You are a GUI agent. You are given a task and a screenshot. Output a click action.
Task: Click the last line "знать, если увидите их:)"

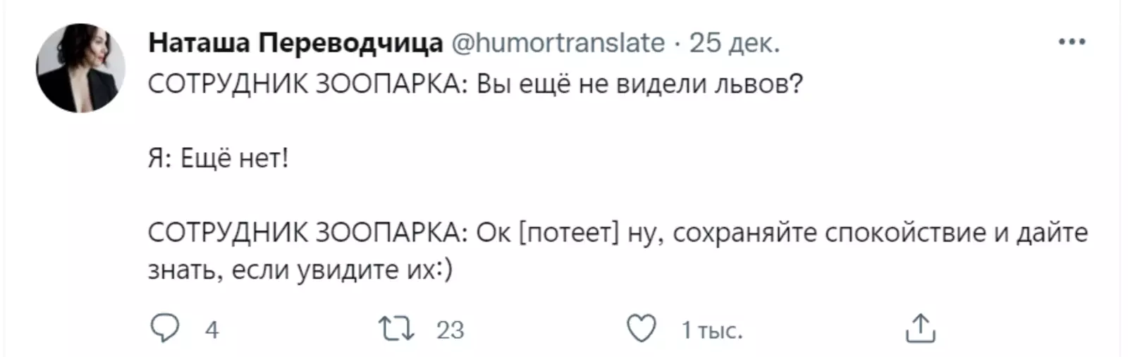[300, 270]
